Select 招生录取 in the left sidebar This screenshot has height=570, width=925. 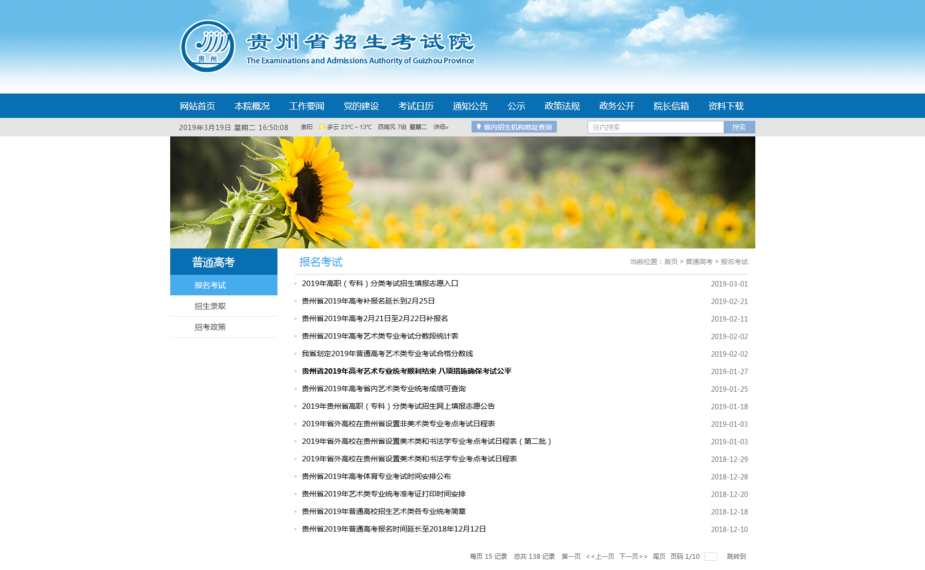210,306
